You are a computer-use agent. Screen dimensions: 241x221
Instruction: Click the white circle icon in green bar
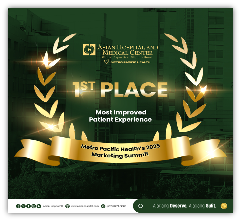coord(140,206)
